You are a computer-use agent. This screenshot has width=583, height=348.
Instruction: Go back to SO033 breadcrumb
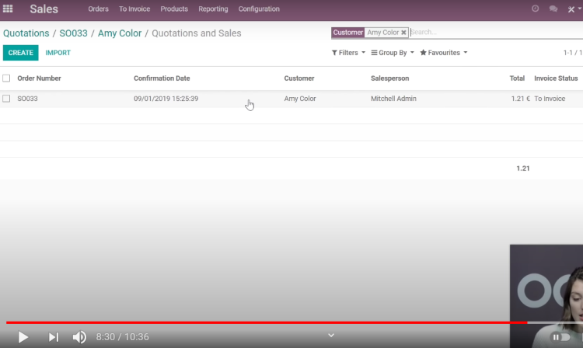[73, 33]
